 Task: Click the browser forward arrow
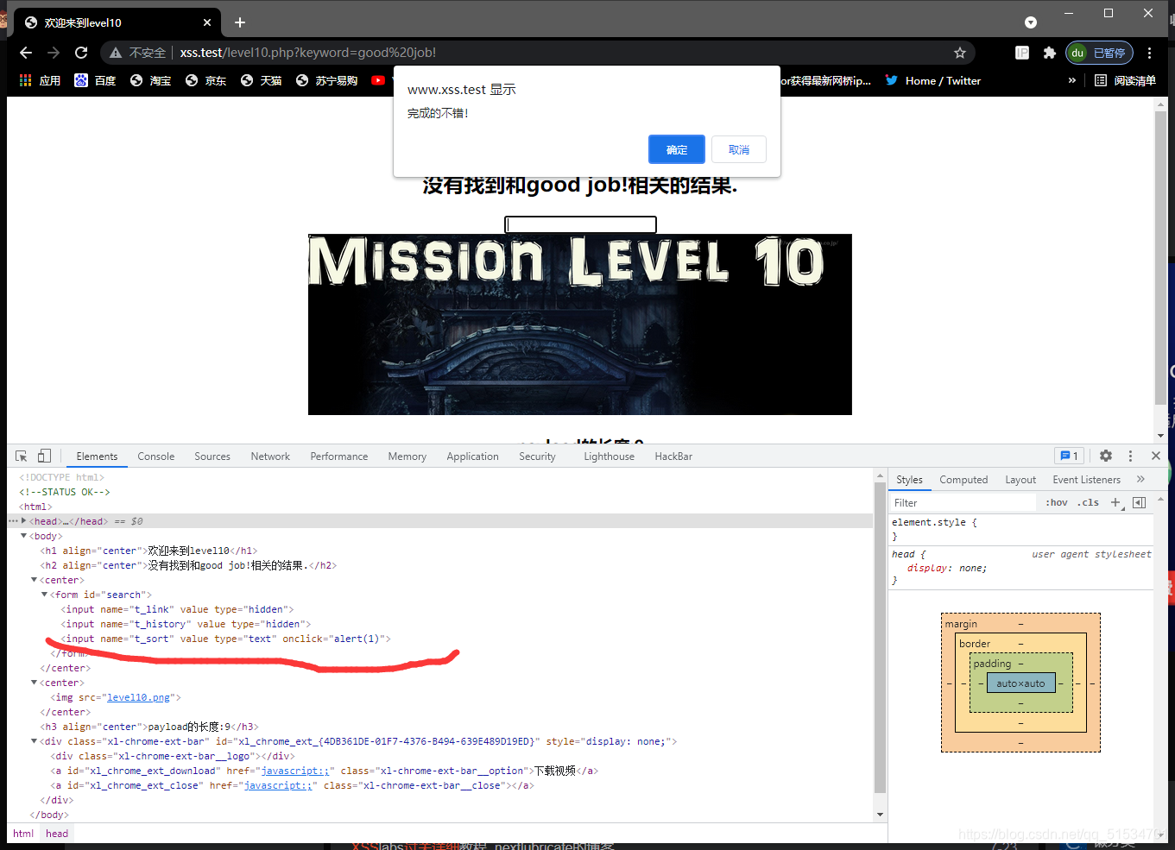pyautogui.click(x=54, y=53)
